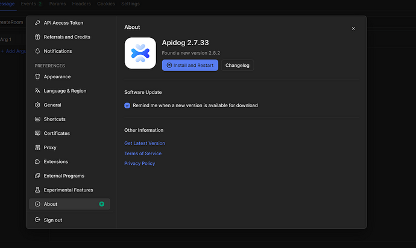Uncheck the new version reminder checkbox
416x248 pixels.
pyautogui.click(x=127, y=105)
